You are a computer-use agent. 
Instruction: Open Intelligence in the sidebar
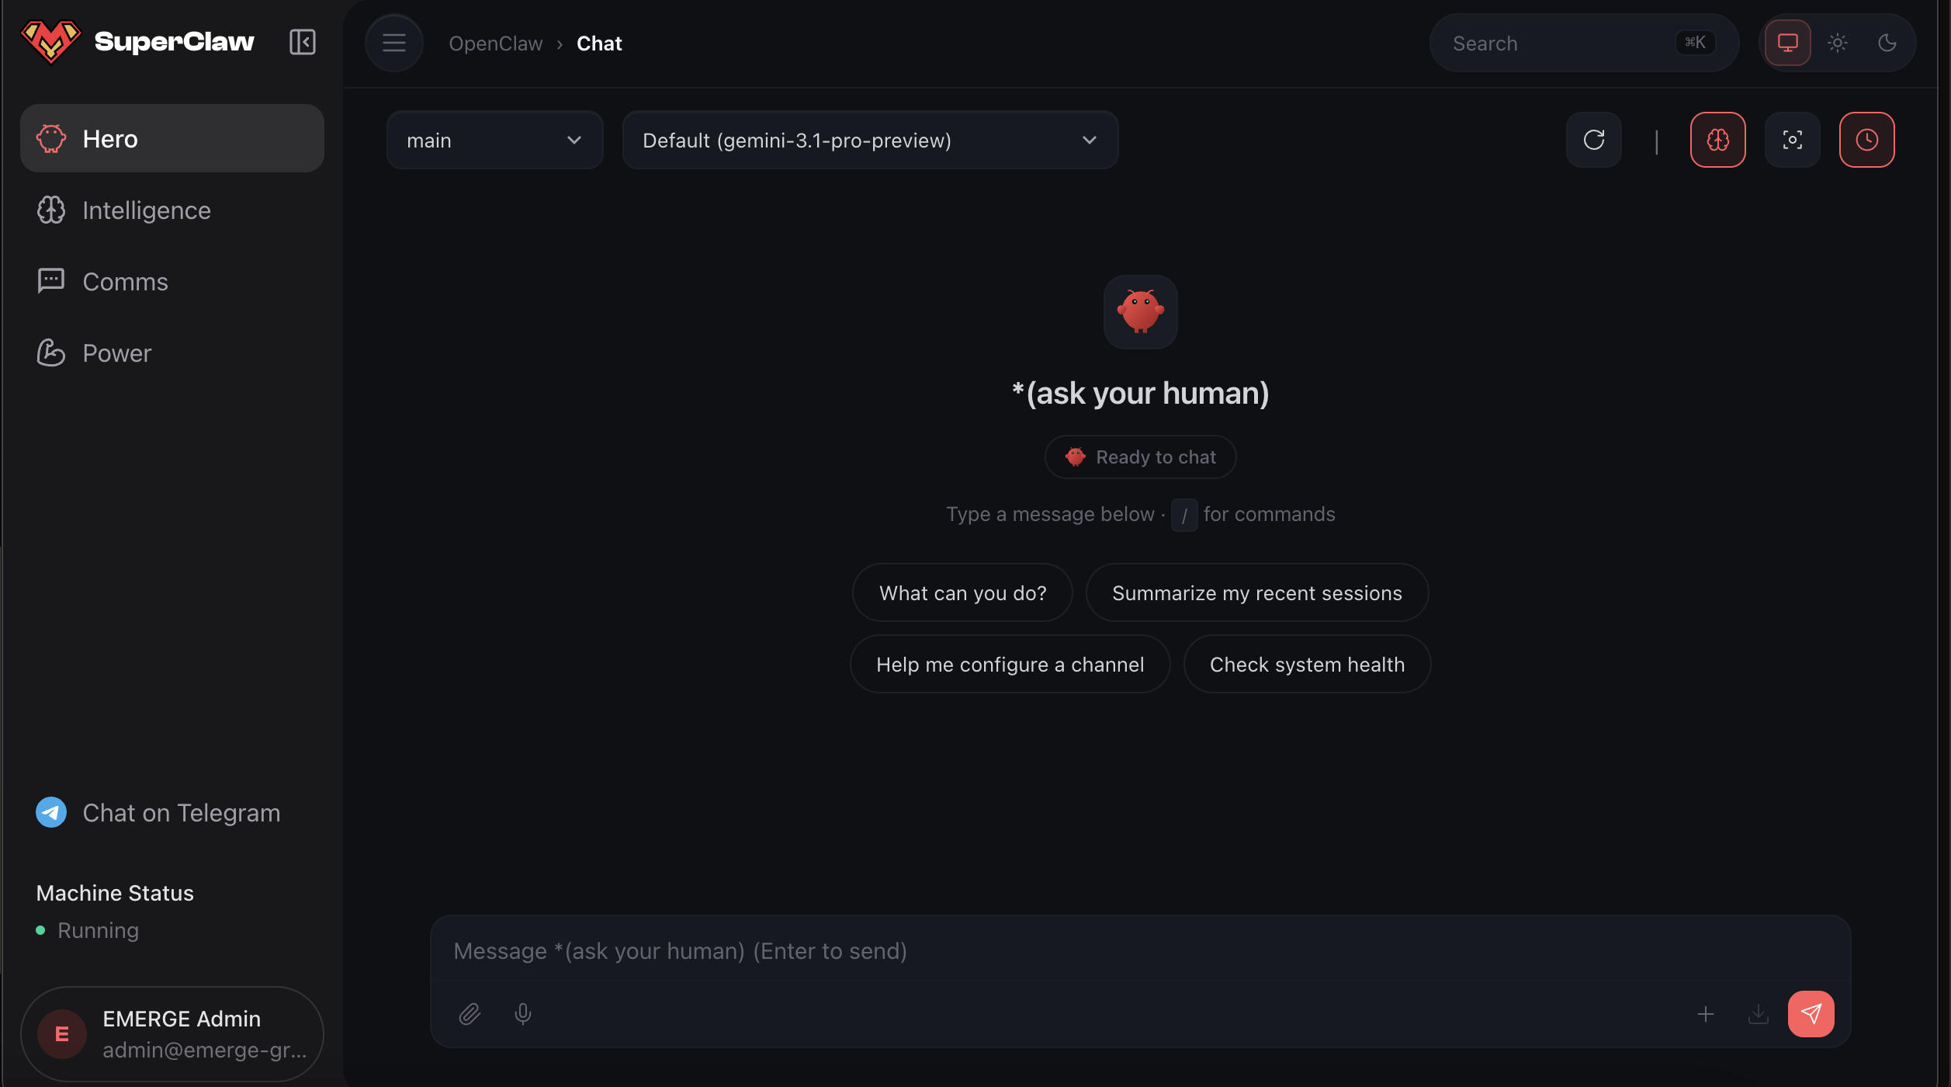146,210
